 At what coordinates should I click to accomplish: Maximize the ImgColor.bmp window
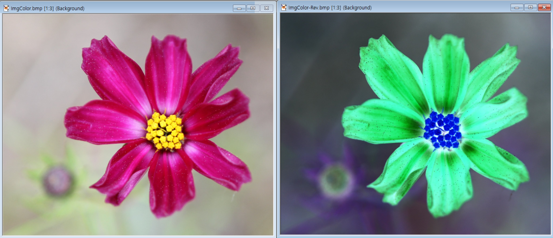[x=253, y=8]
